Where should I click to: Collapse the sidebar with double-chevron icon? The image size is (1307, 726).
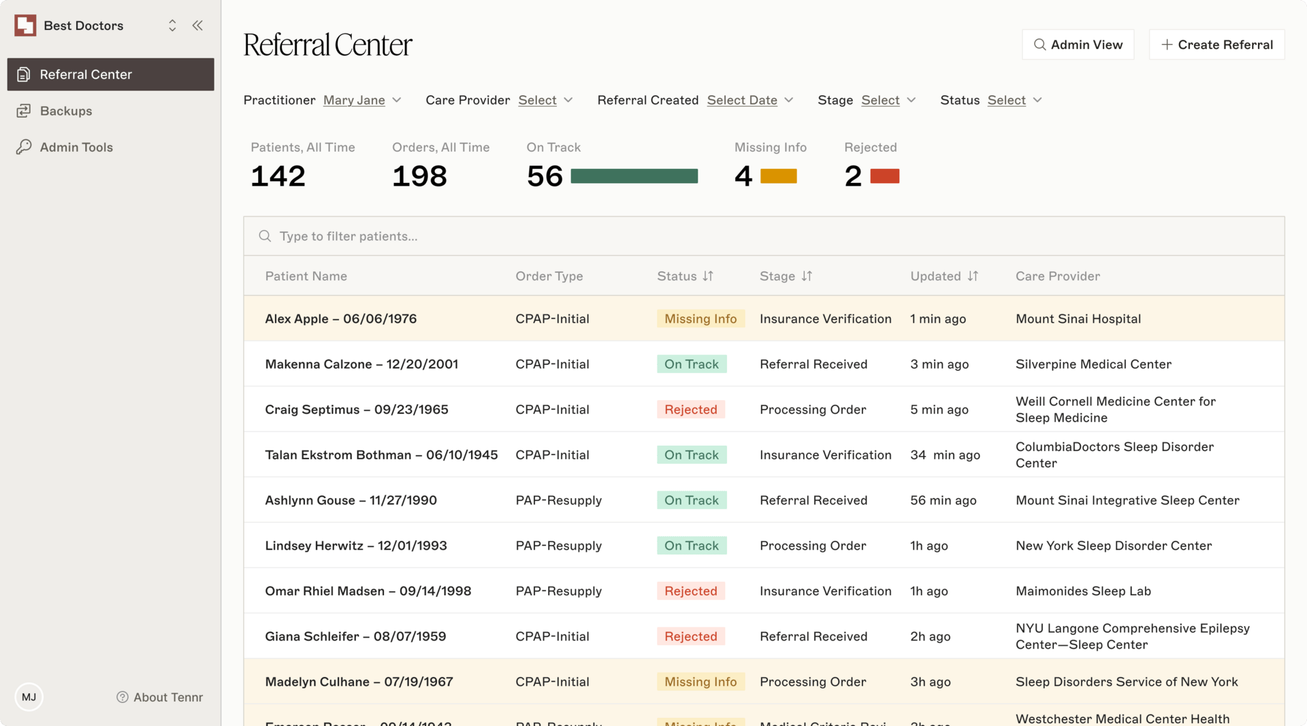tap(197, 26)
